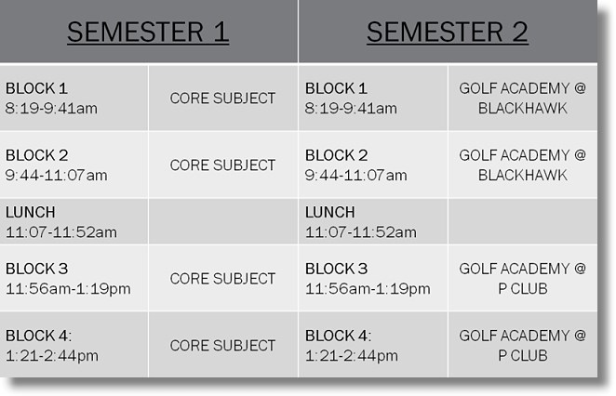The image size is (616, 396).
Task: Select CORE SUBJECT beside Semester 1 Block 2
Action: pyautogui.click(x=222, y=165)
